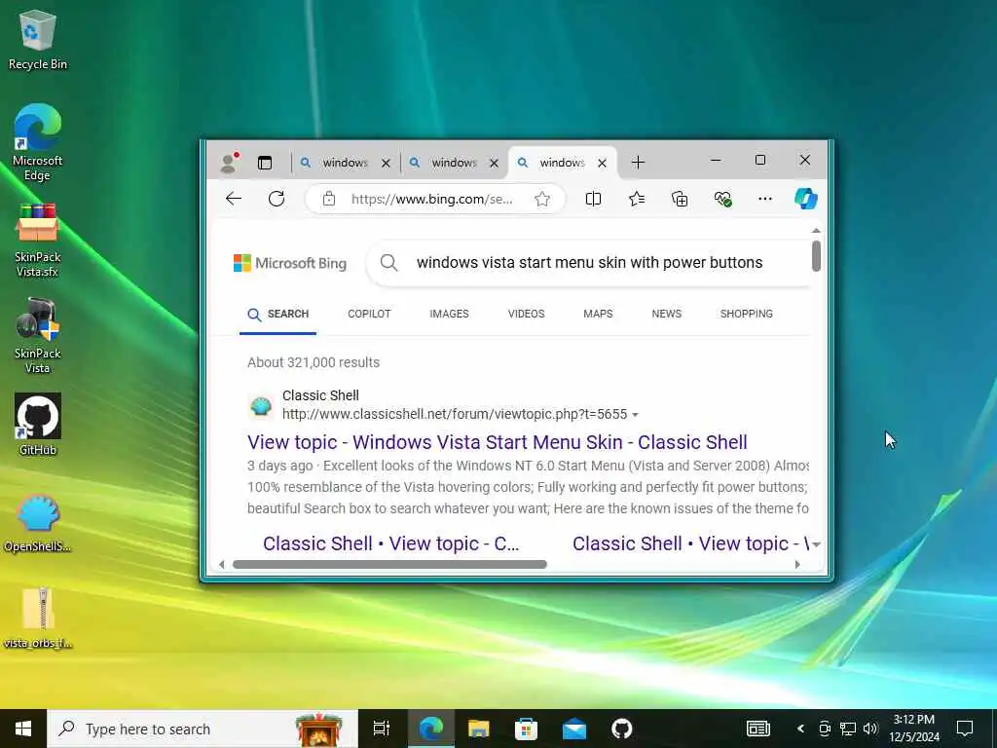Select the vista_orbs zip file icon
Image resolution: width=997 pixels, height=748 pixels.
pyautogui.click(x=38, y=617)
